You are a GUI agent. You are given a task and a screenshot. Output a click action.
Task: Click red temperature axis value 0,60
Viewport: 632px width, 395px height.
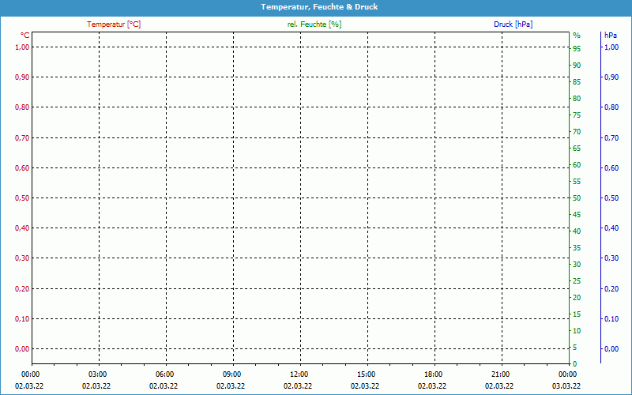click(x=22, y=167)
